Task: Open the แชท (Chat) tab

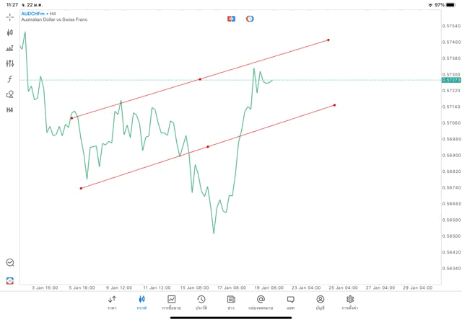Action: click(x=290, y=303)
